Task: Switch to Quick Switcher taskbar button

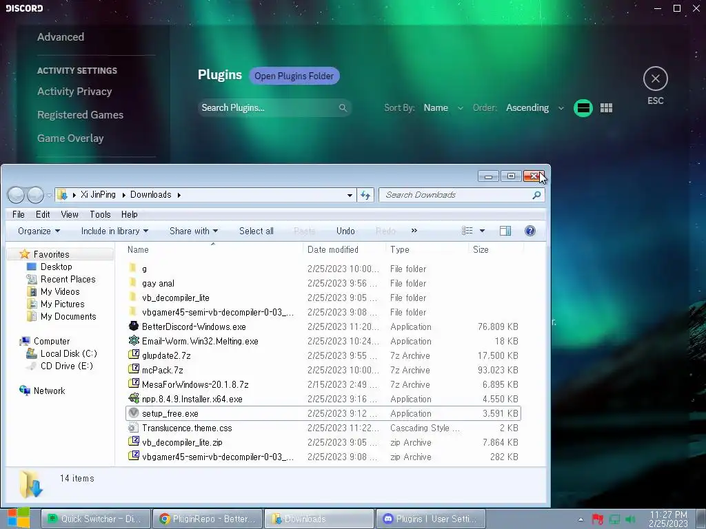Action: (x=96, y=519)
